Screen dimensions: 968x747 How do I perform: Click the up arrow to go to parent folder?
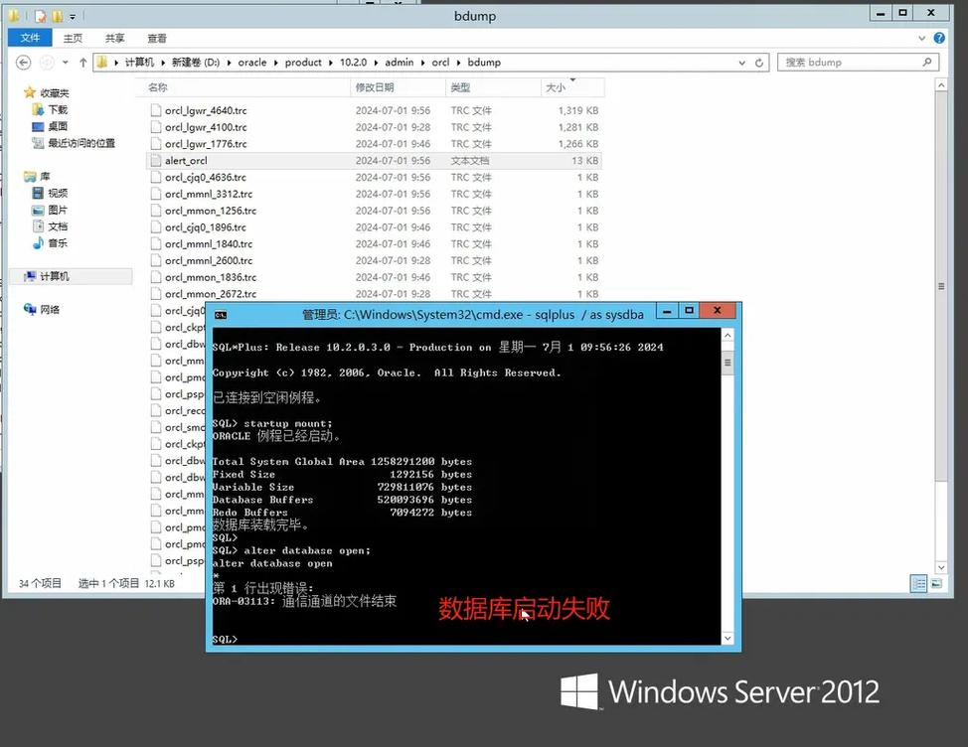point(81,62)
